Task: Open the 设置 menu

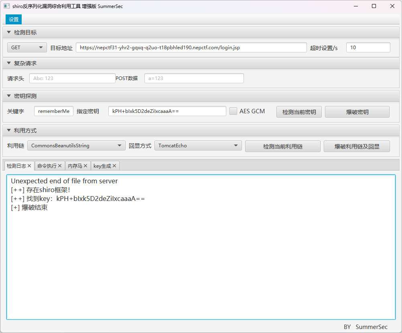Action: [x=14, y=20]
